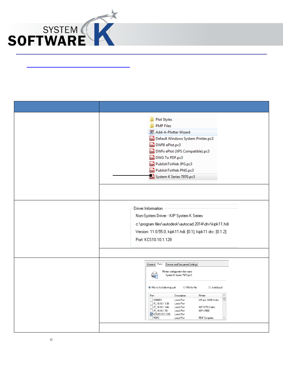Image resolution: width=283 pixels, height=366 pixels.
Task: Click 'Local Port' description in USB001 row
Action: point(179,300)
